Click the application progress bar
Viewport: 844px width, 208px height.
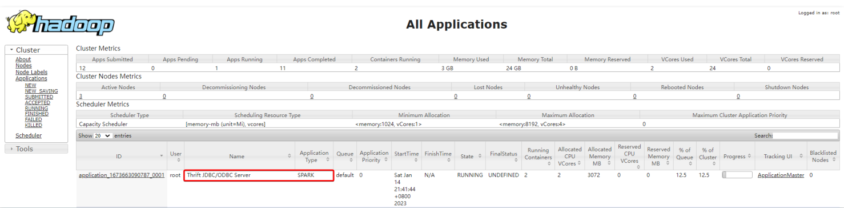pyautogui.click(x=737, y=175)
